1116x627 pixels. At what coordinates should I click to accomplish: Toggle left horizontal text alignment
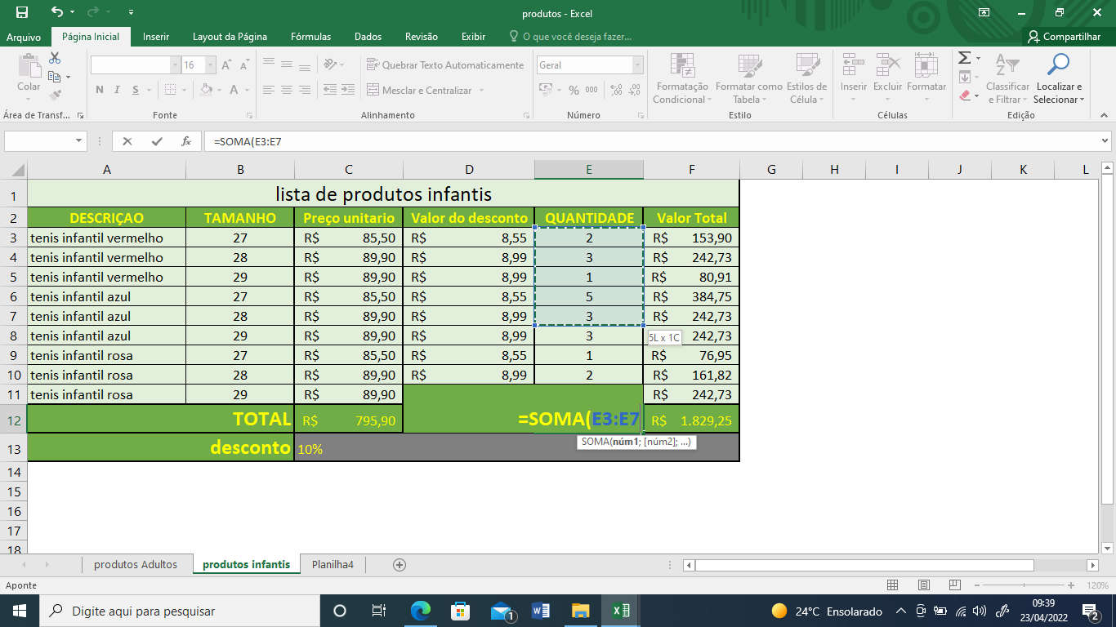(x=267, y=90)
